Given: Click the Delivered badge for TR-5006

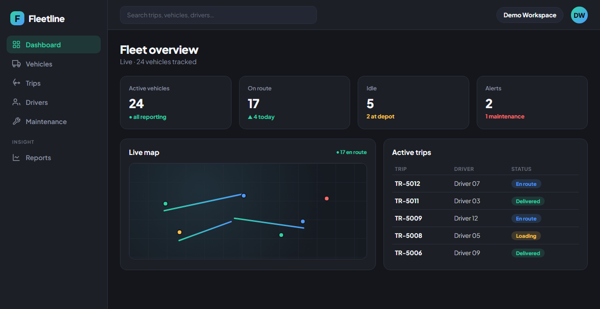Looking at the screenshot, I should pos(528,253).
